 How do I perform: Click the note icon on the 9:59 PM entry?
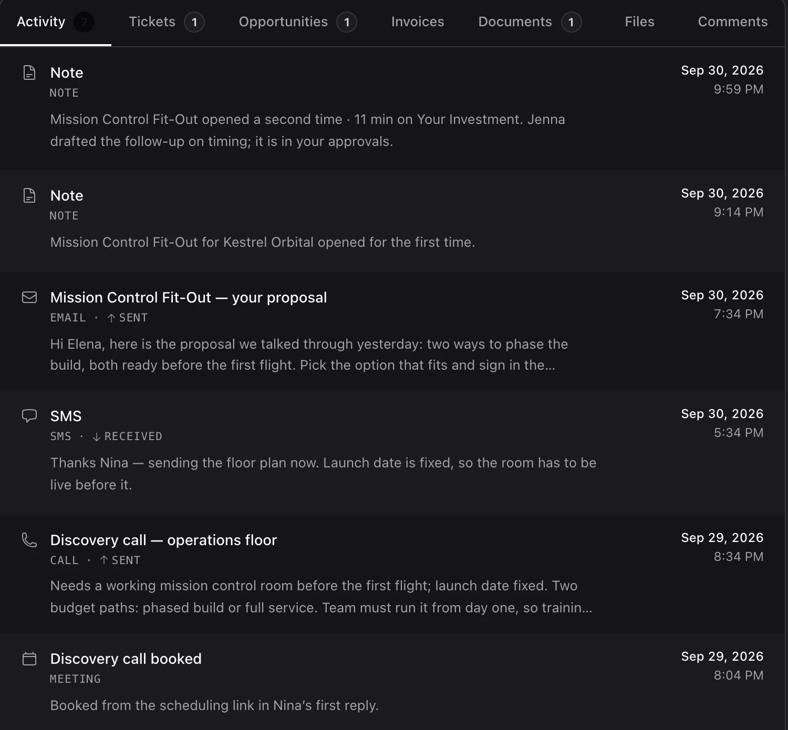click(x=29, y=72)
